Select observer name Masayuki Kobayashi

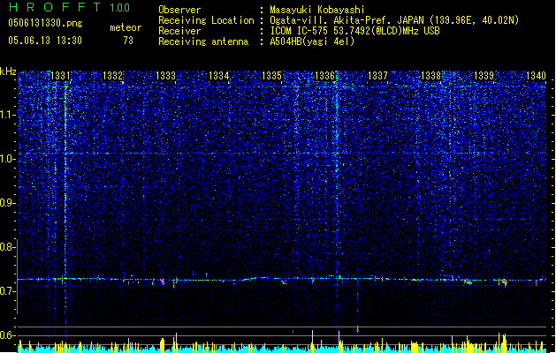click(x=317, y=10)
